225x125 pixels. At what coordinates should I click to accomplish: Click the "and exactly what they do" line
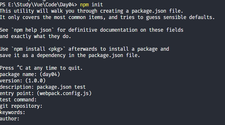pyautogui.click(x=35, y=36)
